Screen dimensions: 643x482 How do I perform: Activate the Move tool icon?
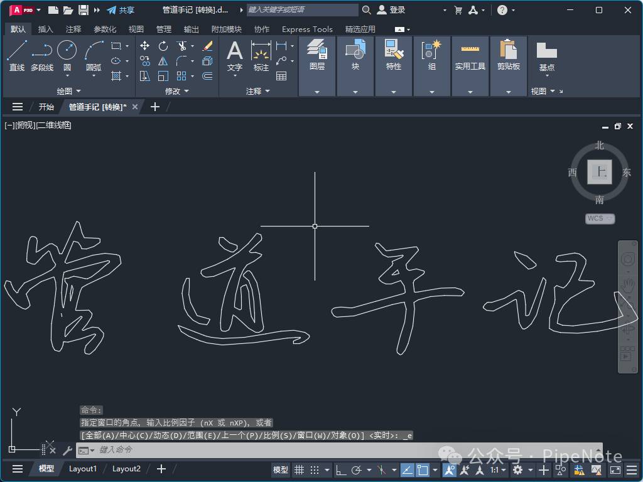pyautogui.click(x=144, y=45)
